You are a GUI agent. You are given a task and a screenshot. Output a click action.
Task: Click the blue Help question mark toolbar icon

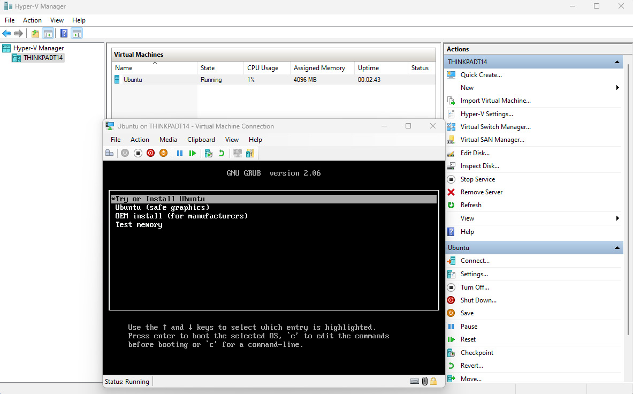[x=64, y=34]
